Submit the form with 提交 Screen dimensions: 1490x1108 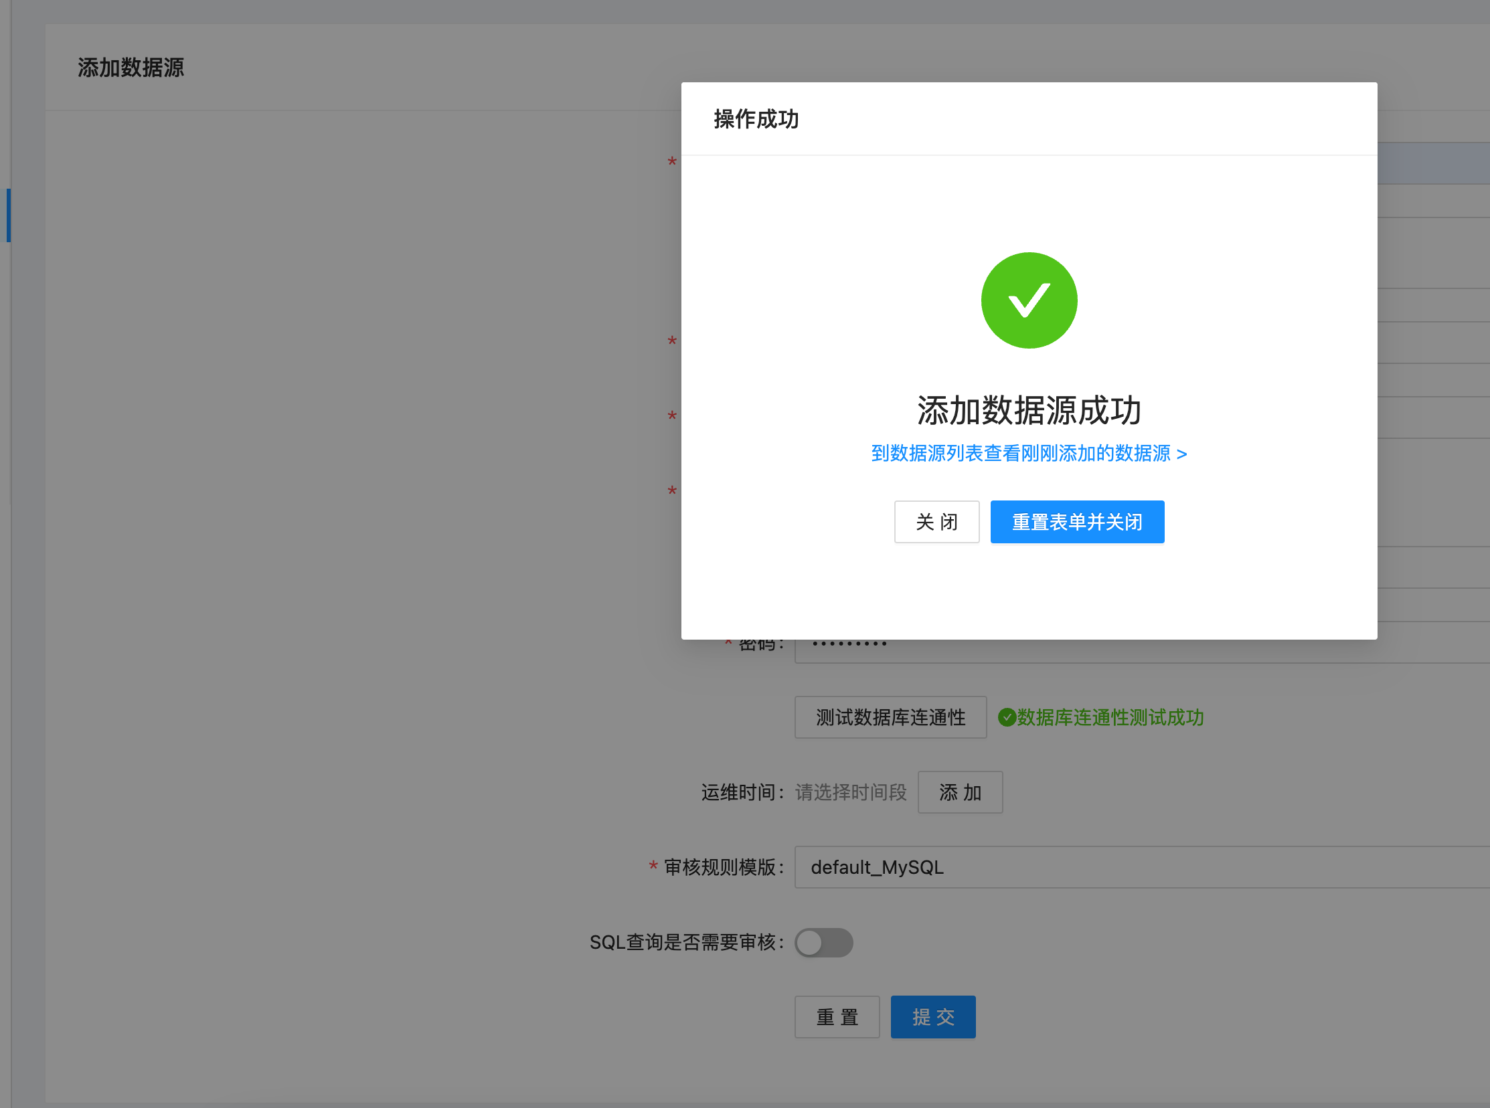tap(932, 1017)
